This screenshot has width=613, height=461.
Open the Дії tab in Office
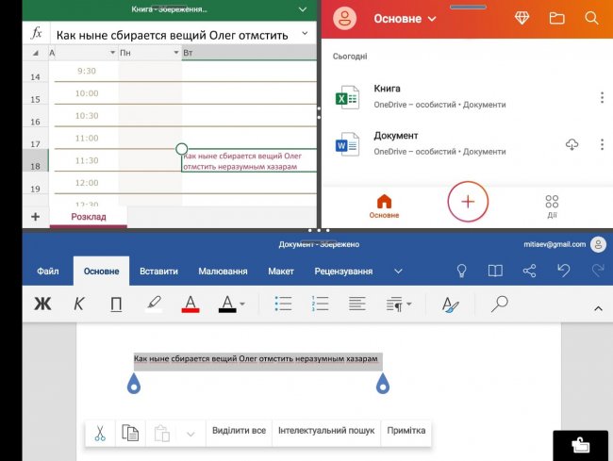(x=552, y=206)
